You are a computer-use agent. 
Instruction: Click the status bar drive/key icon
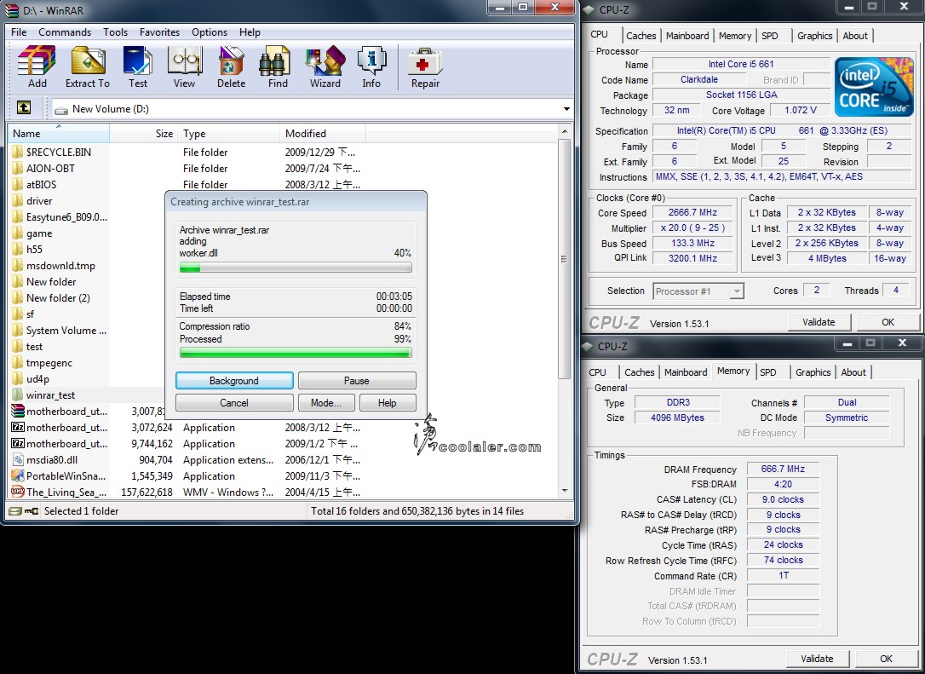[24, 511]
